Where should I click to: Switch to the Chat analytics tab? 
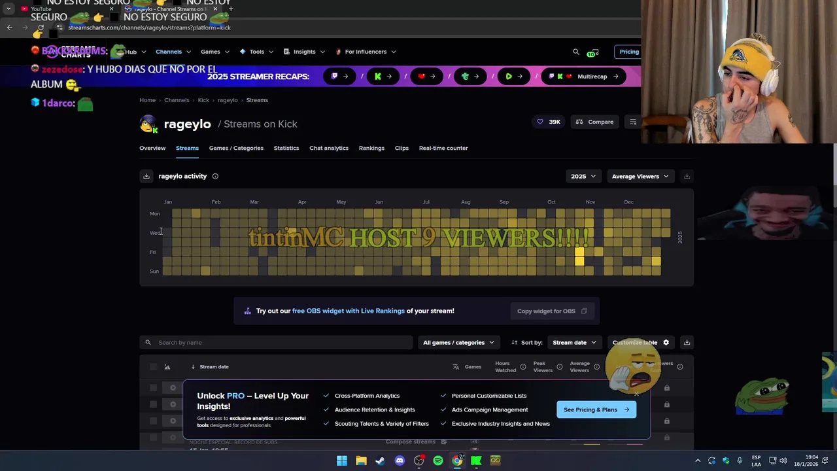329,148
